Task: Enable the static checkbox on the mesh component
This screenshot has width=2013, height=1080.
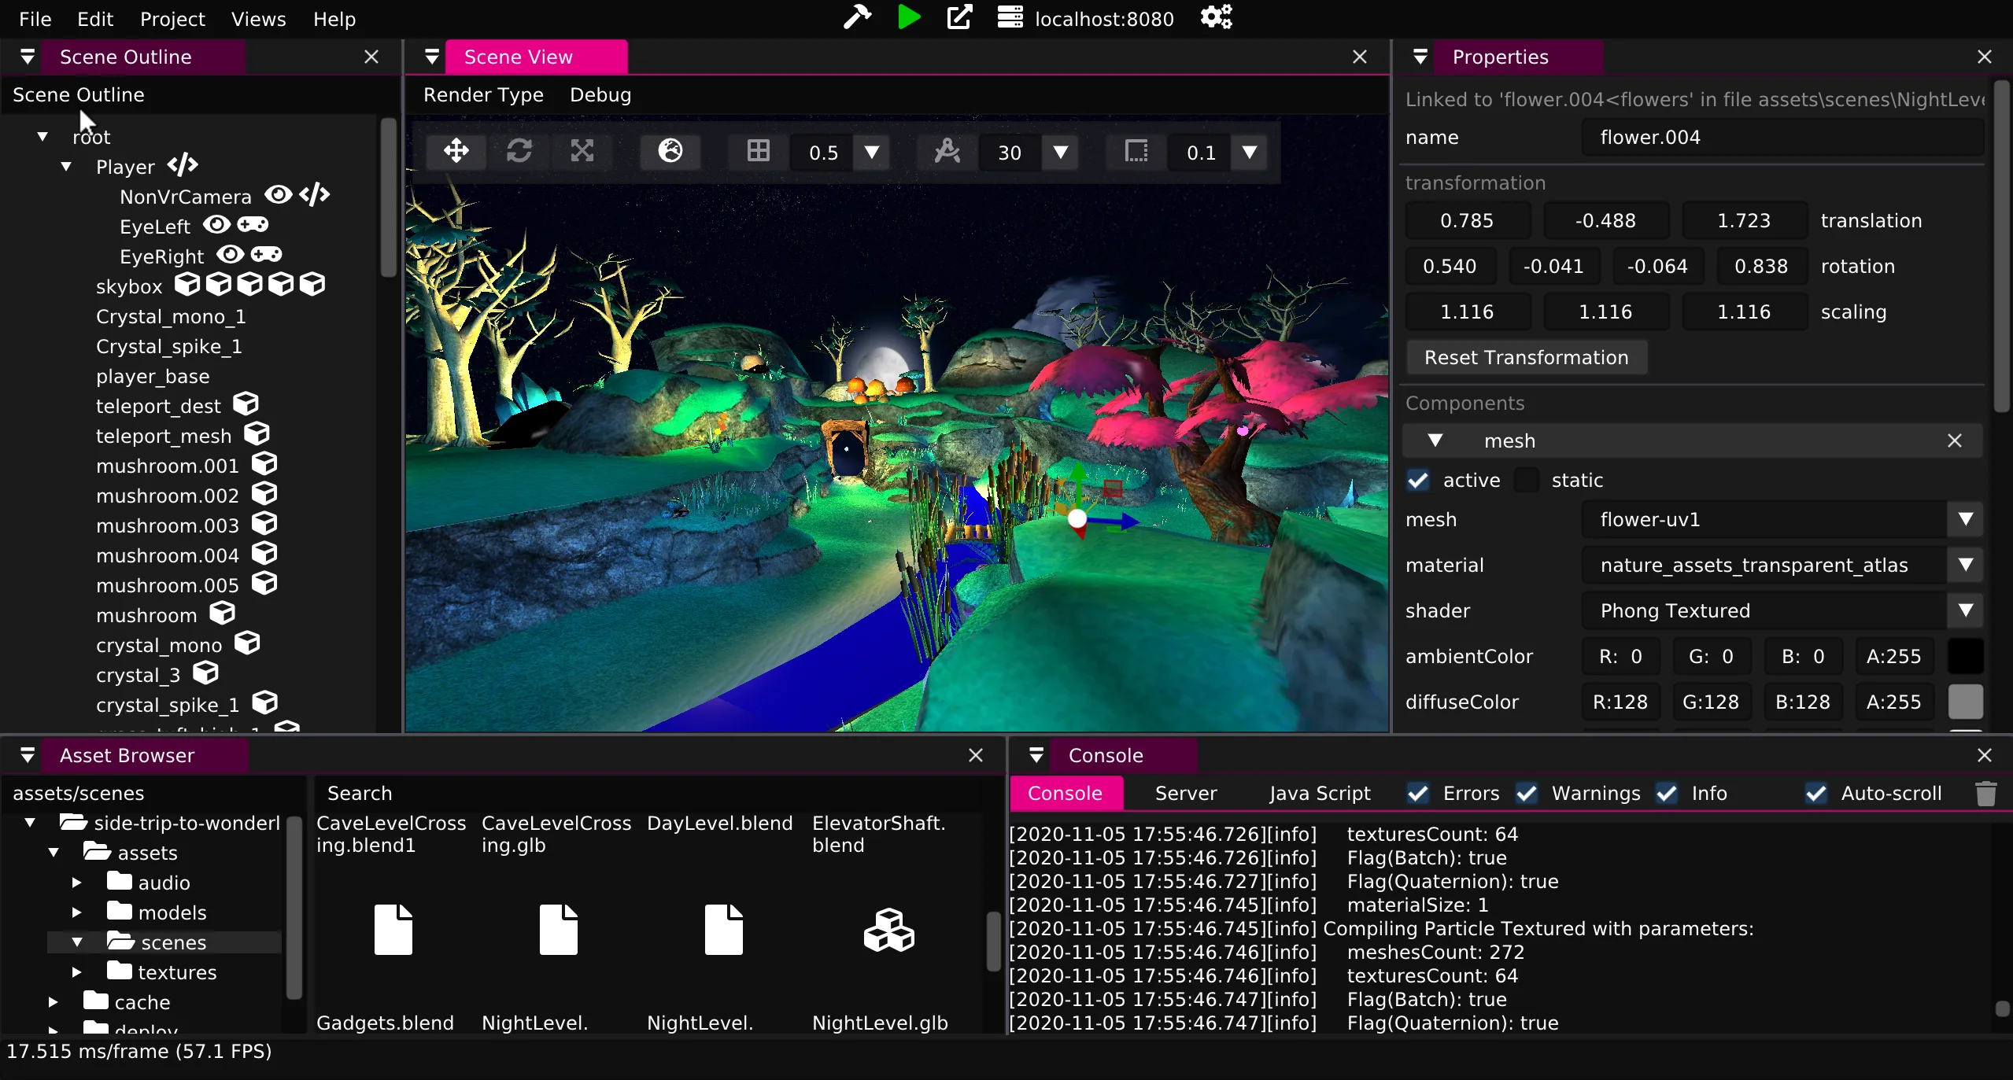Action: [x=1525, y=479]
